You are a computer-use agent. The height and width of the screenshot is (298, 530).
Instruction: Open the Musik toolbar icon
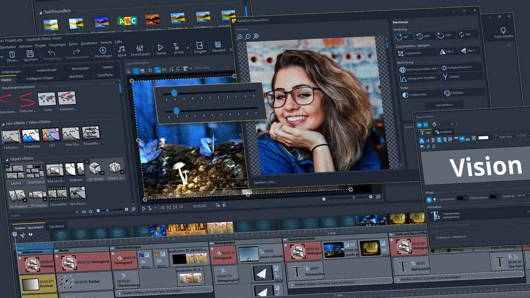pos(121,49)
